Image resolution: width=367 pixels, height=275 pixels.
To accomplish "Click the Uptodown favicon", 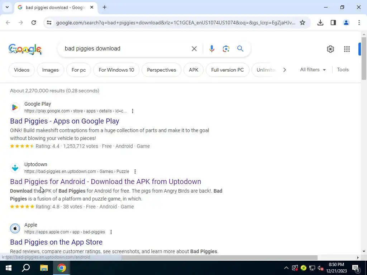I will [15, 168].
